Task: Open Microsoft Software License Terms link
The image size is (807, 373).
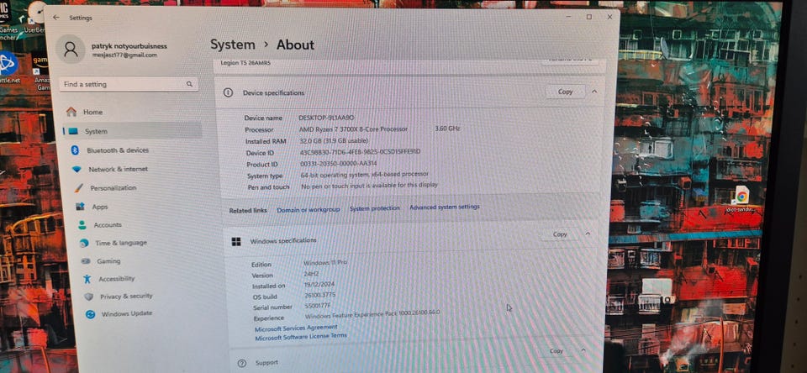Action: (301, 337)
